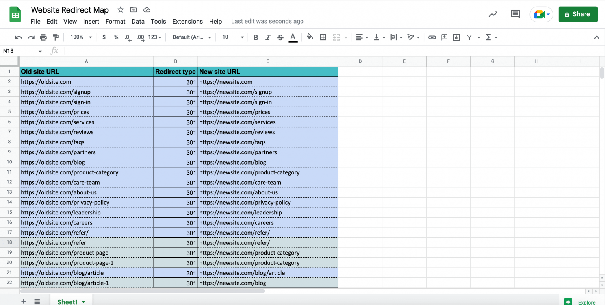Click the green Share button

(577, 14)
